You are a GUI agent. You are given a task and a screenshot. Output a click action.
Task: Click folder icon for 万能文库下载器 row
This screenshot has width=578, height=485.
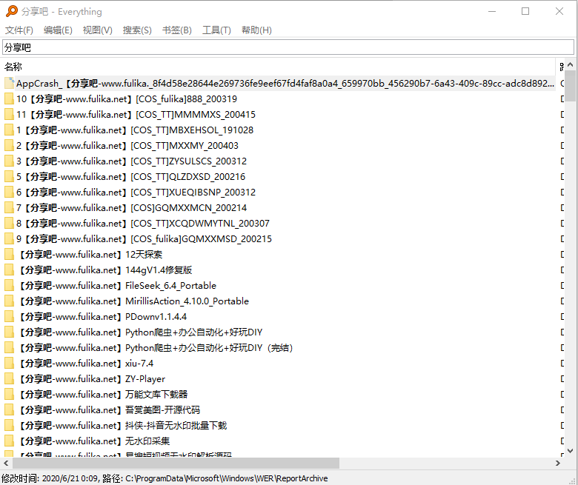point(9,395)
